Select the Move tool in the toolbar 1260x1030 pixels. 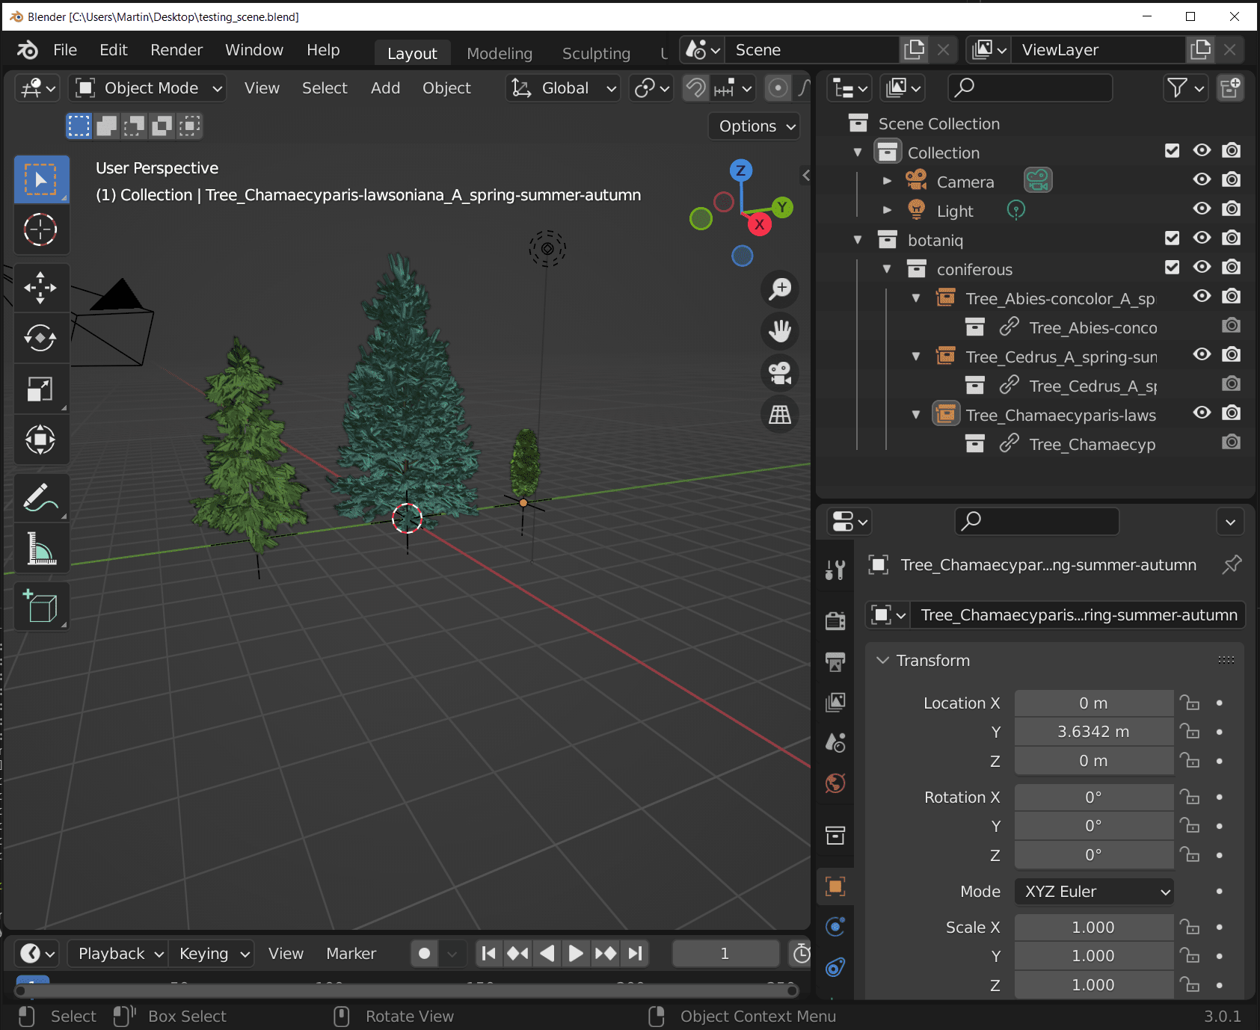41,288
